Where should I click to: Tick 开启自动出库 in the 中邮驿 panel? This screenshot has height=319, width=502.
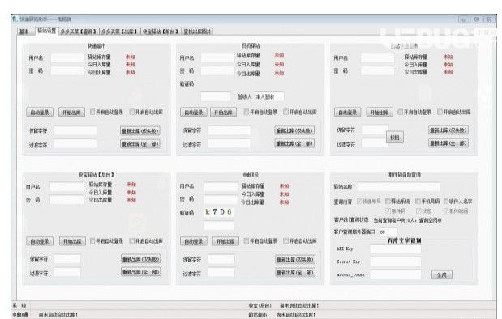[300, 240]
